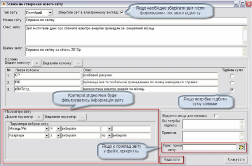Expand the Квартири parameter dropdown
The height and width of the screenshot is (166, 252).
[47, 136]
